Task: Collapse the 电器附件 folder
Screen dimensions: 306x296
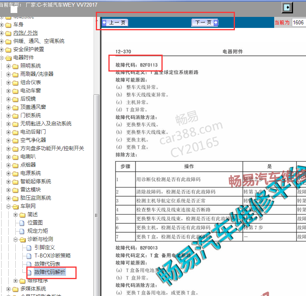Action: pyautogui.click(x=1, y=58)
